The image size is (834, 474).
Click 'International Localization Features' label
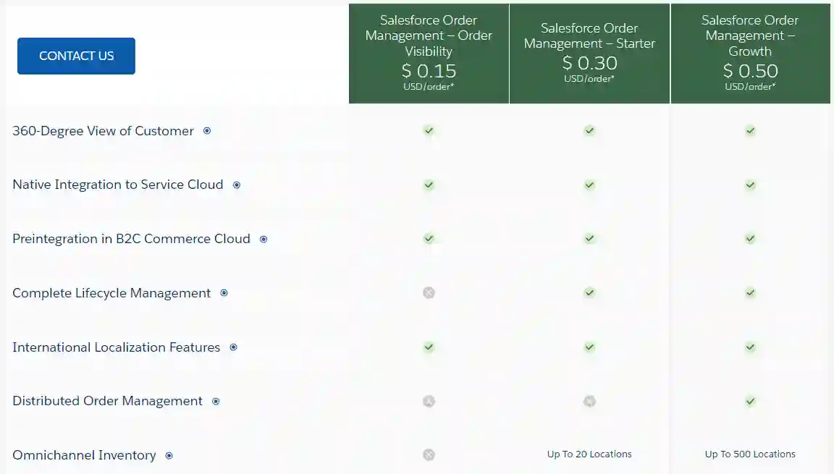116,347
